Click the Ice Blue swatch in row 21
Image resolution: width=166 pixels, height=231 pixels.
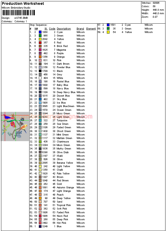pos(40,103)
